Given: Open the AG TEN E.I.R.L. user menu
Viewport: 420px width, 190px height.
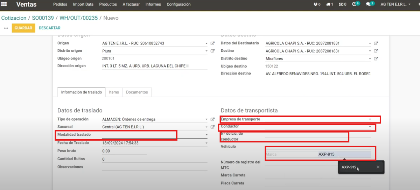Looking at the screenshot, I should pos(395,5).
